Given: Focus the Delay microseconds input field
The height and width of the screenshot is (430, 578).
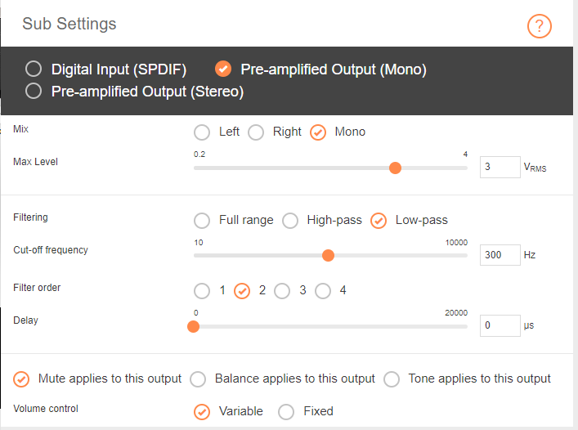Looking at the screenshot, I should tap(500, 325).
